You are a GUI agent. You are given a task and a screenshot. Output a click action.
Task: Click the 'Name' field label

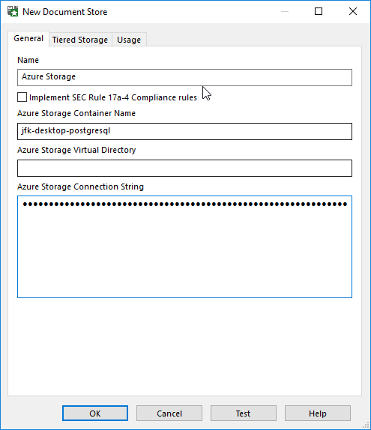pyautogui.click(x=28, y=60)
